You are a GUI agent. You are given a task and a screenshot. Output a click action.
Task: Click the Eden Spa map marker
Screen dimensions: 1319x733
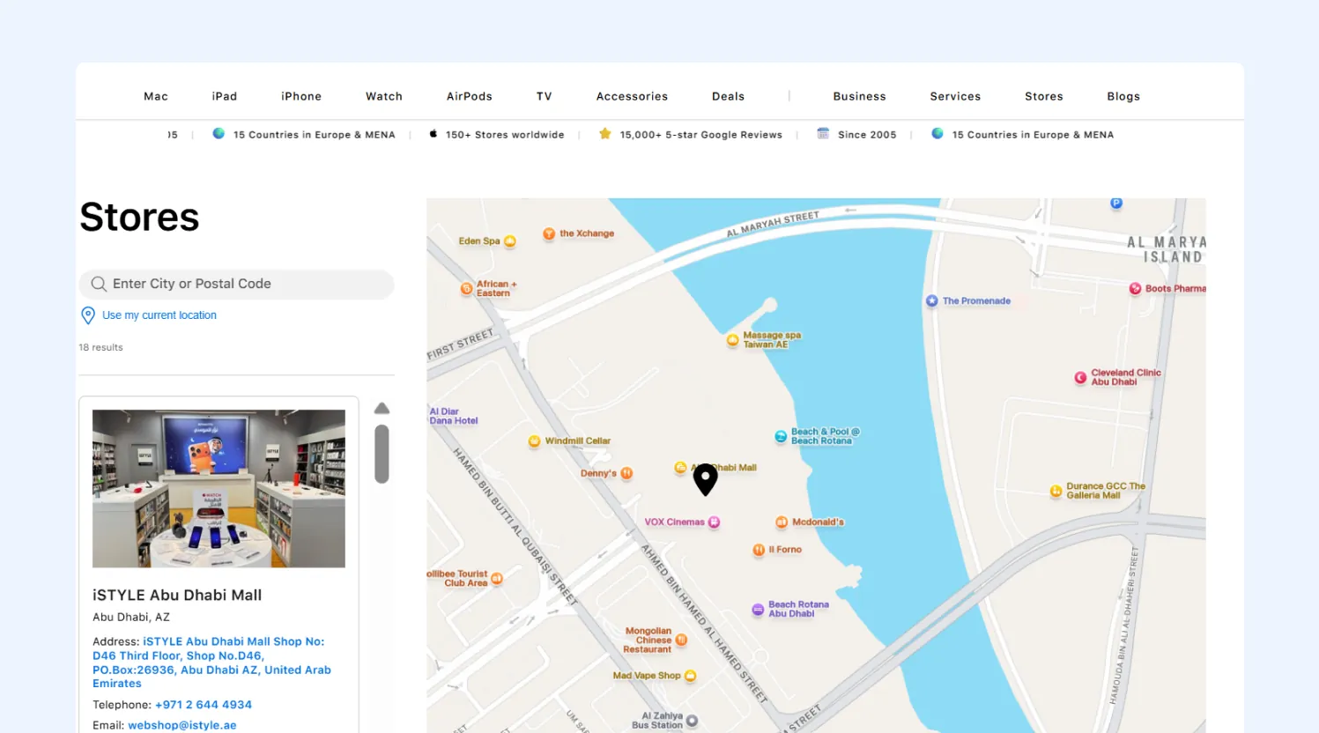point(509,241)
